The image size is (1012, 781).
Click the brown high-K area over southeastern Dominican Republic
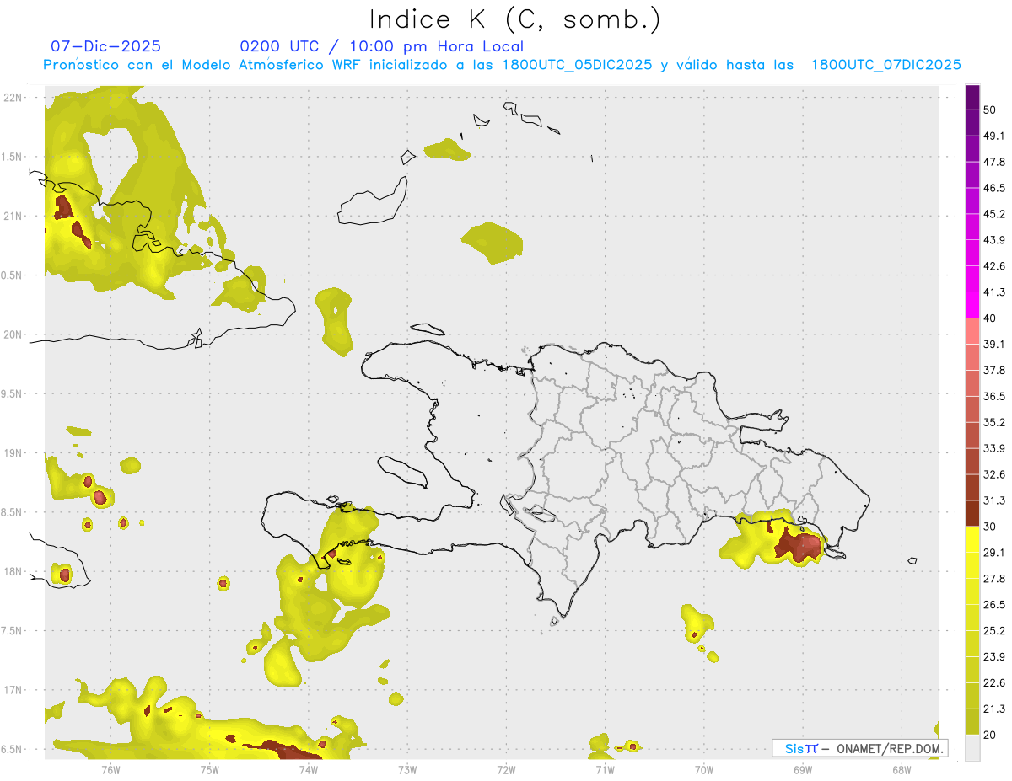point(799,546)
